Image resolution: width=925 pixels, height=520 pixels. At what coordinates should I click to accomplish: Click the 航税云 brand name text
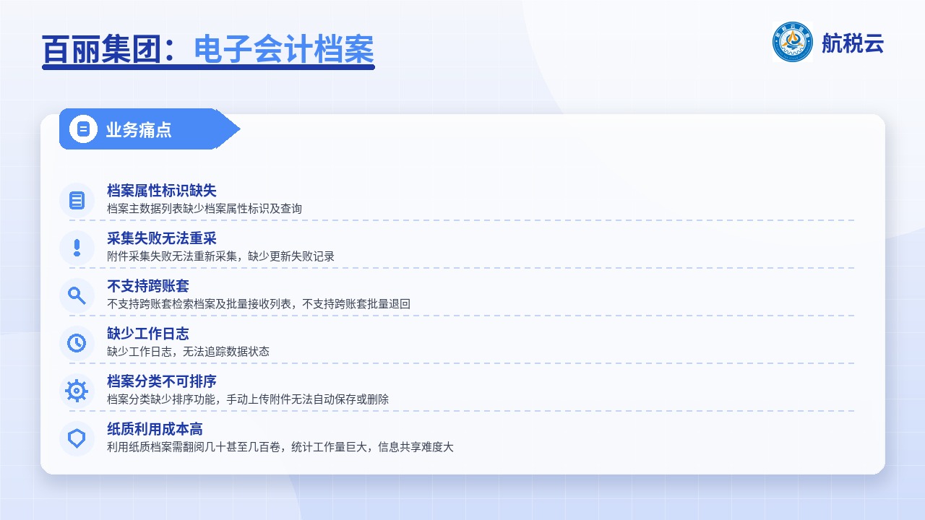click(x=853, y=43)
